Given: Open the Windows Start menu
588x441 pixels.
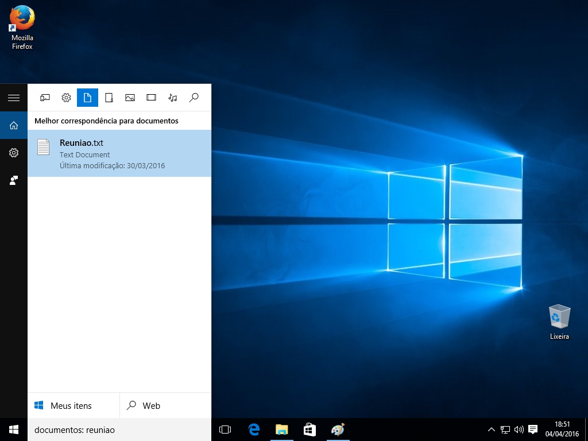Looking at the screenshot, I should 14,430.
